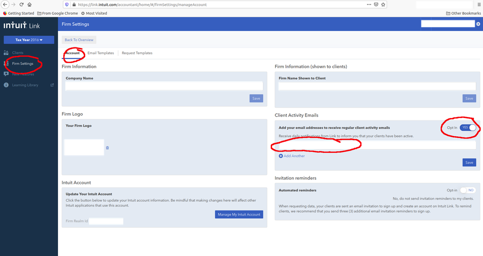Open Most Visited bookmarks
The width and height of the screenshot is (483, 256).
(94, 13)
